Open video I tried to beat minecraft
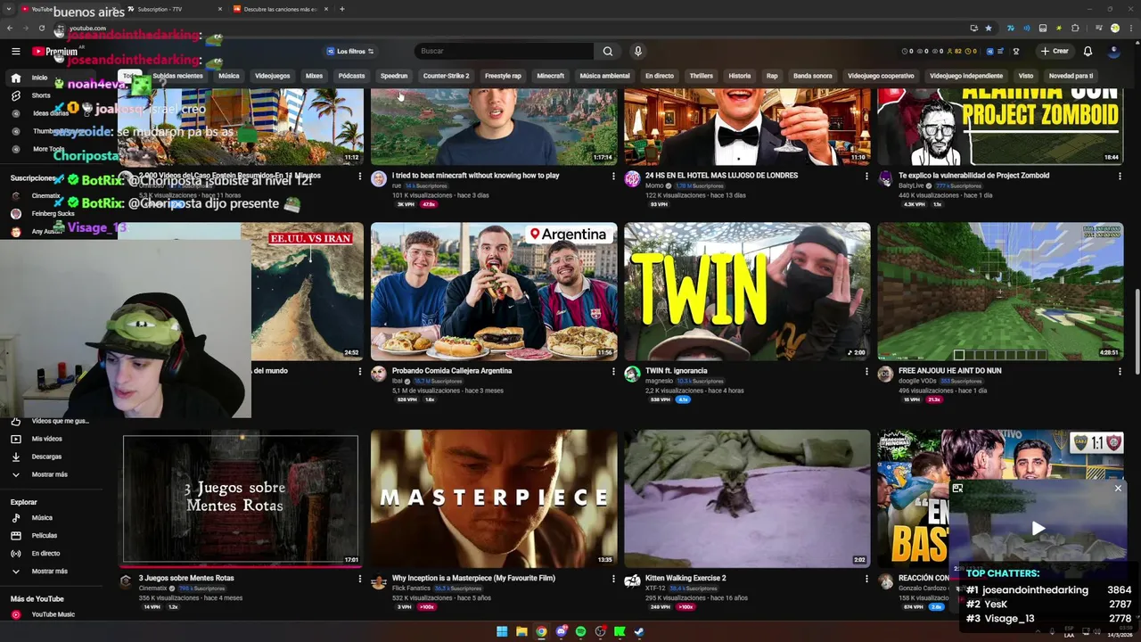This screenshot has height=642, width=1141. [476, 176]
